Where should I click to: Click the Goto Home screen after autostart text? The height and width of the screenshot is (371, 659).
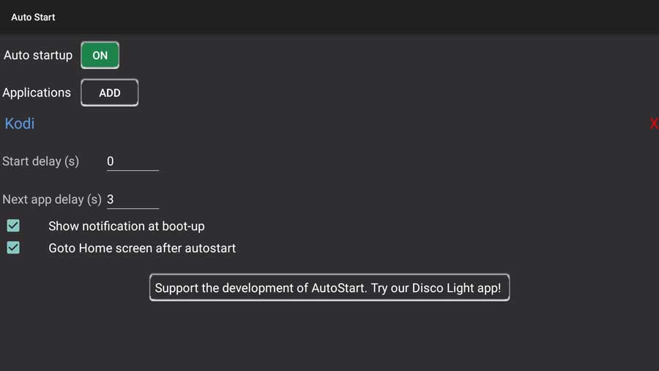coord(142,248)
